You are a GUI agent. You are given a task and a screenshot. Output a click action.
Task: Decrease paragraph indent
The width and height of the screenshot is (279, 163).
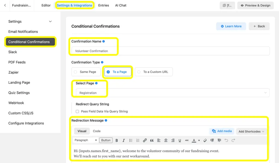pos(212,140)
